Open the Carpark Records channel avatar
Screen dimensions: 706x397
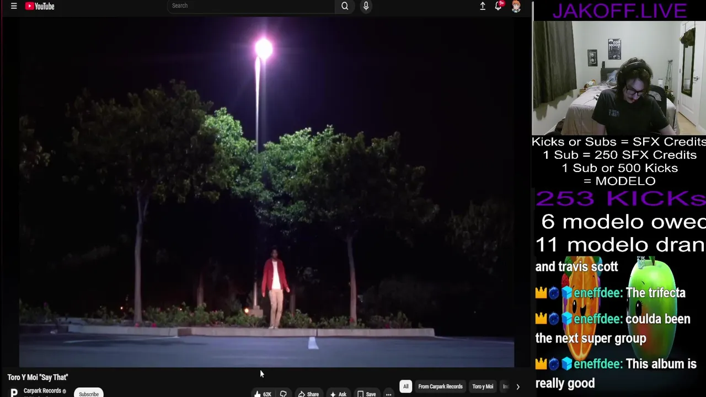coord(14,393)
